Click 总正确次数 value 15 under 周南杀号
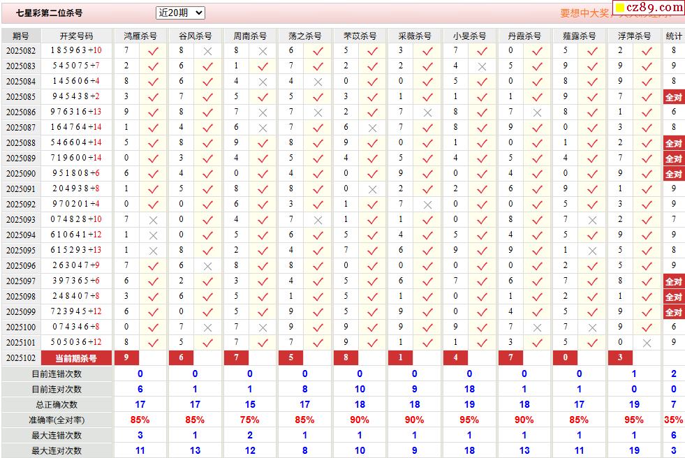 pyautogui.click(x=250, y=405)
